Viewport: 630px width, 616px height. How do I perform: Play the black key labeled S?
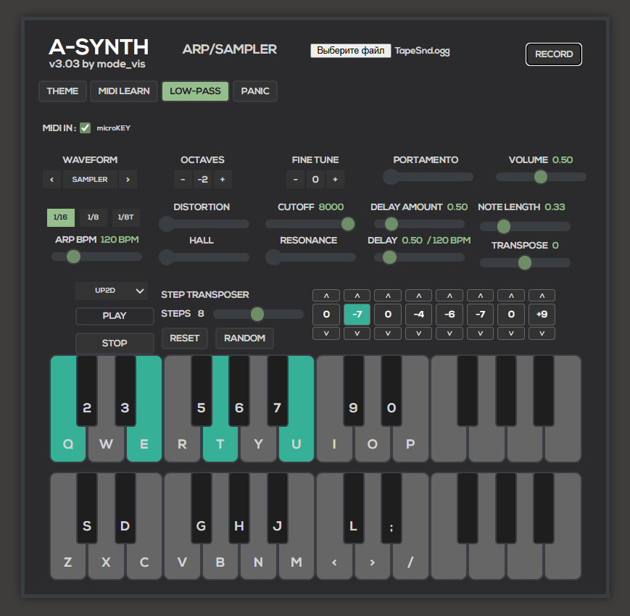pyautogui.click(x=87, y=508)
